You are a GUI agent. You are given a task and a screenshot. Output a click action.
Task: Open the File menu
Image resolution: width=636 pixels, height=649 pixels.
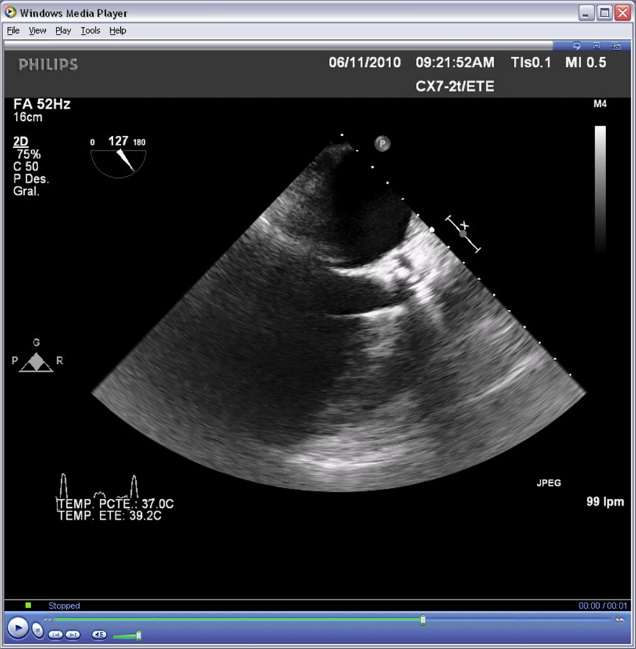[x=13, y=31]
